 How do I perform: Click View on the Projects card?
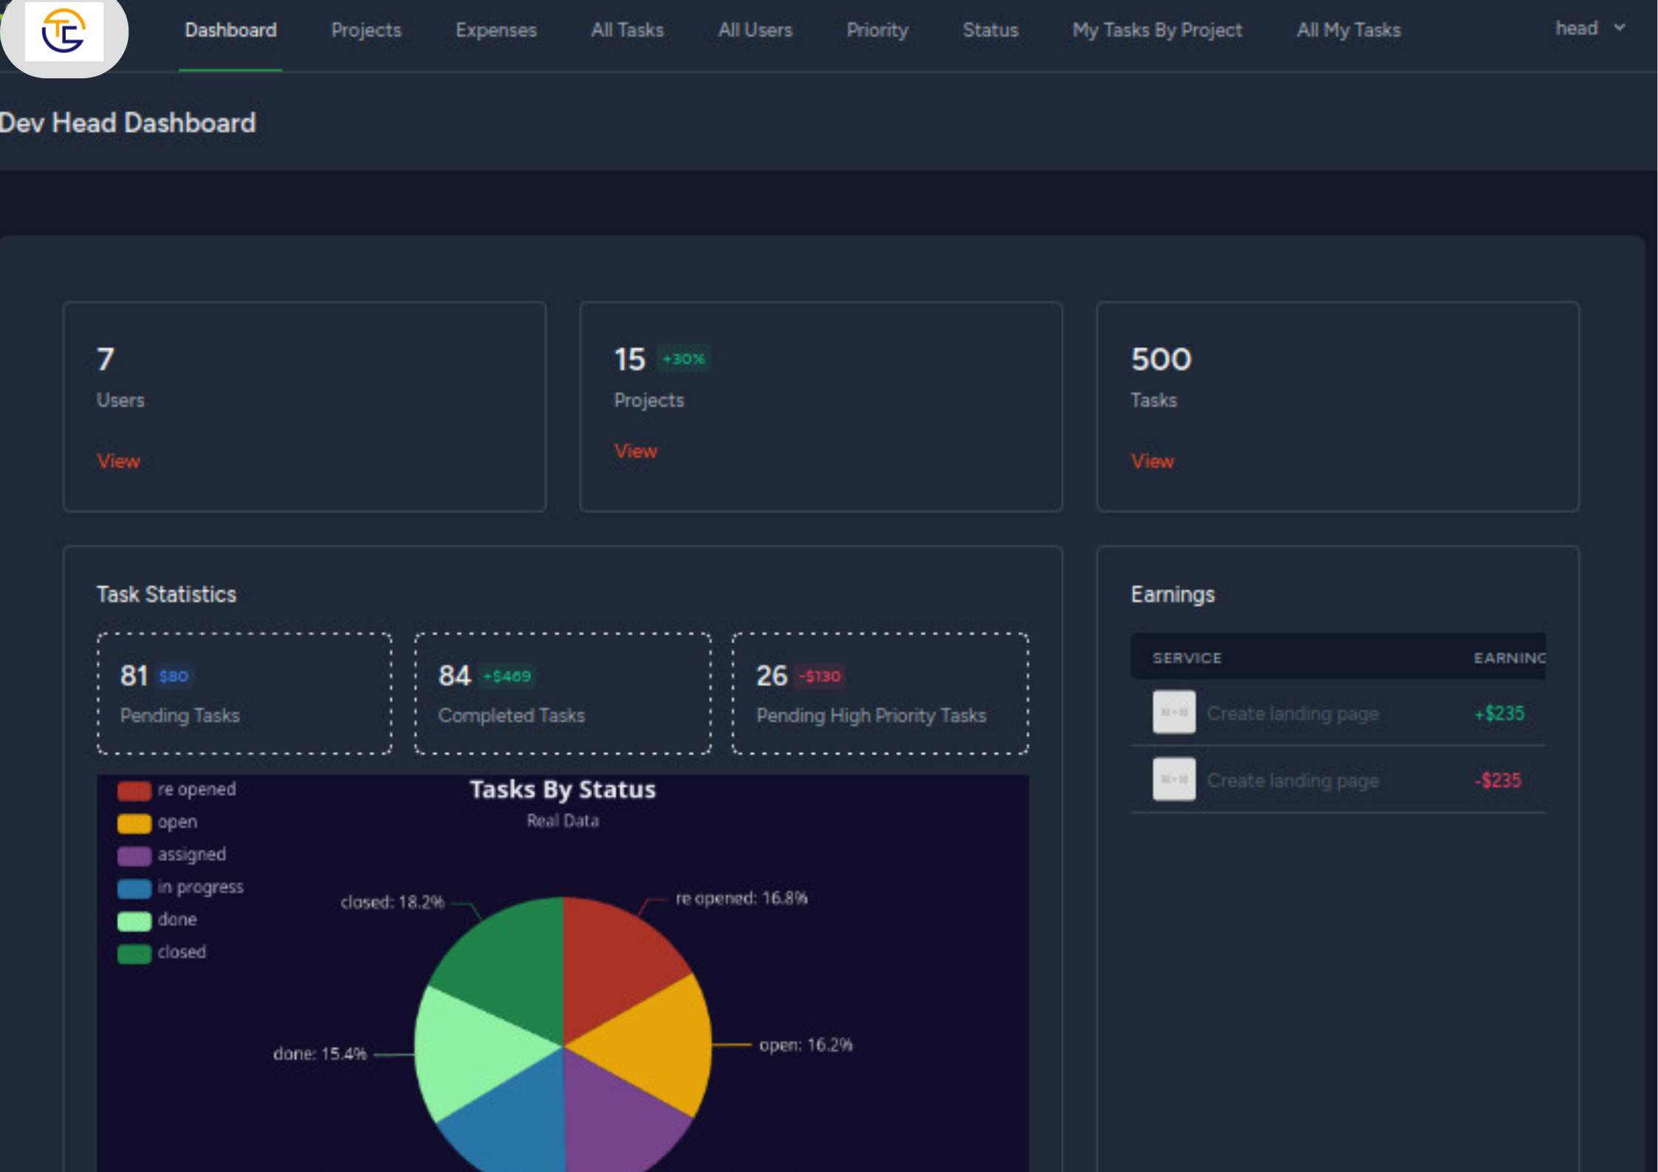pyautogui.click(x=635, y=451)
